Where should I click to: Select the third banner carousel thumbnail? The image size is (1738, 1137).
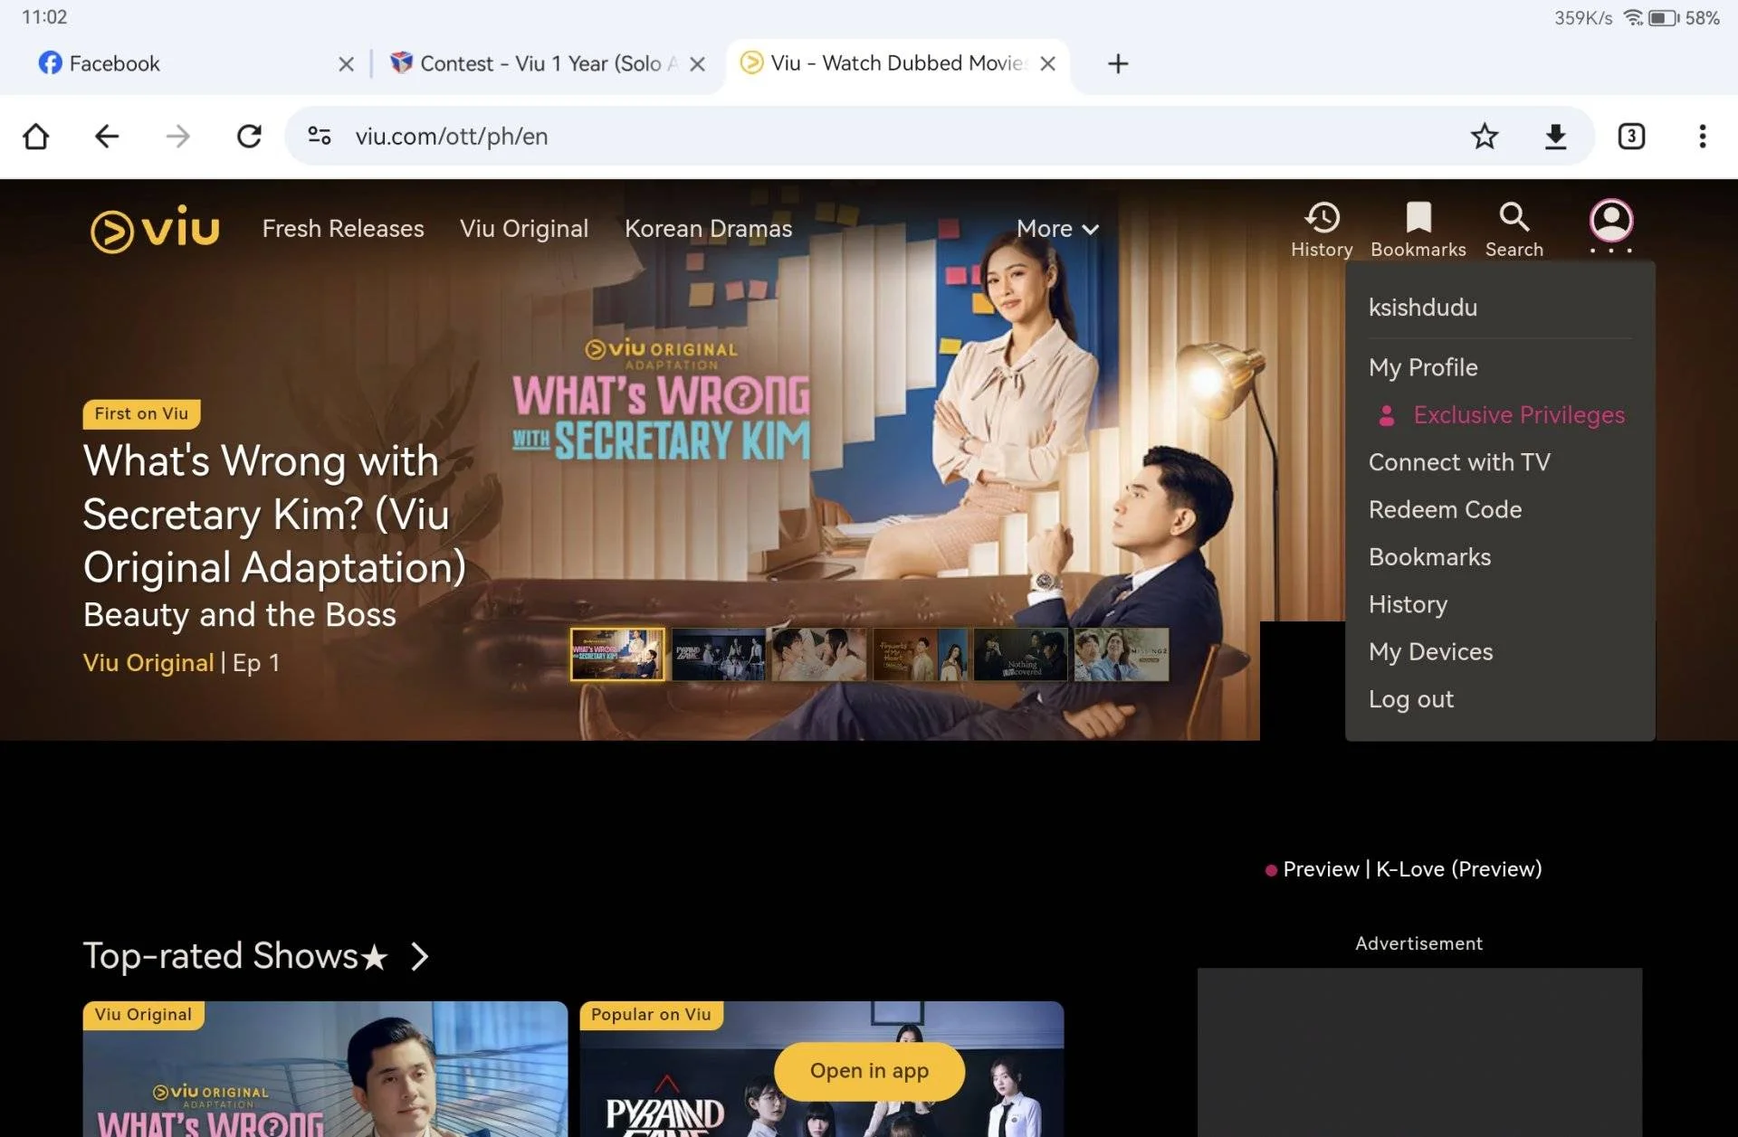point(819,654)
